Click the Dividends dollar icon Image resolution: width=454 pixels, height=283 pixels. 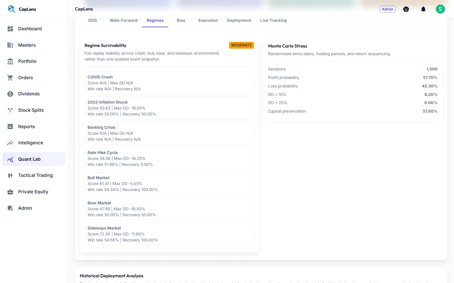coord(10,94)
